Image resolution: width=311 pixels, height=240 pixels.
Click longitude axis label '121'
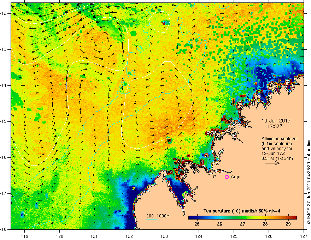tap(94, 236)
